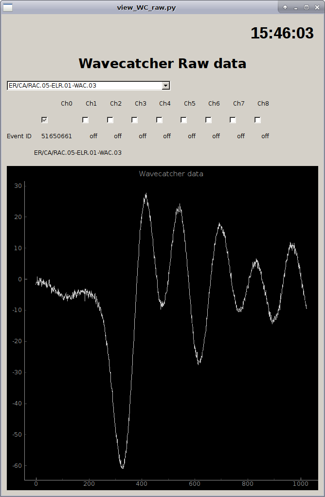Open the window menu icon in title bar
The height and width of the screenshot is (497, 325).
tap(8, 7)
